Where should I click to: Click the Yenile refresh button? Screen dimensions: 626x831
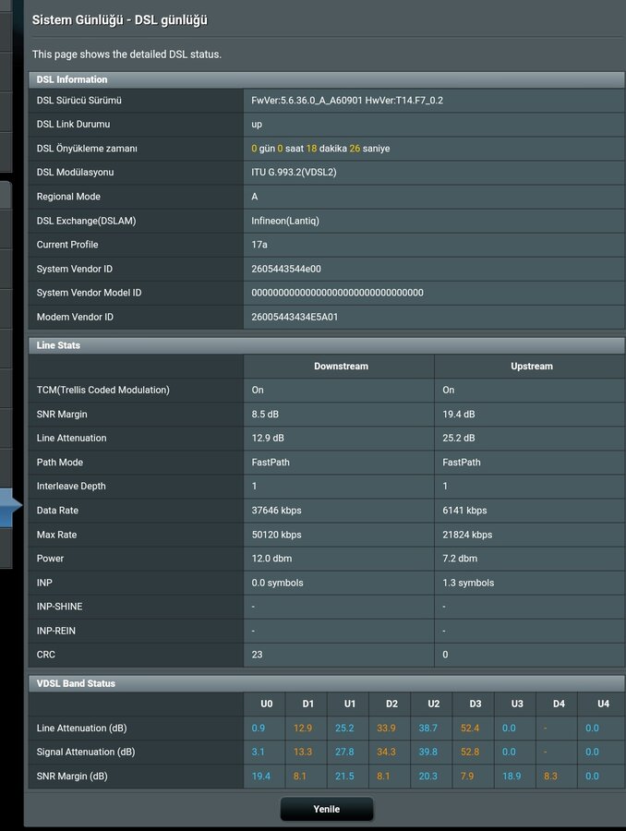[327, 809]
